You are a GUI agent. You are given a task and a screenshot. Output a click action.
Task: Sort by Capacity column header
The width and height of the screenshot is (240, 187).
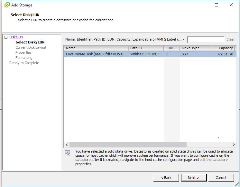[x=223, y=48]
